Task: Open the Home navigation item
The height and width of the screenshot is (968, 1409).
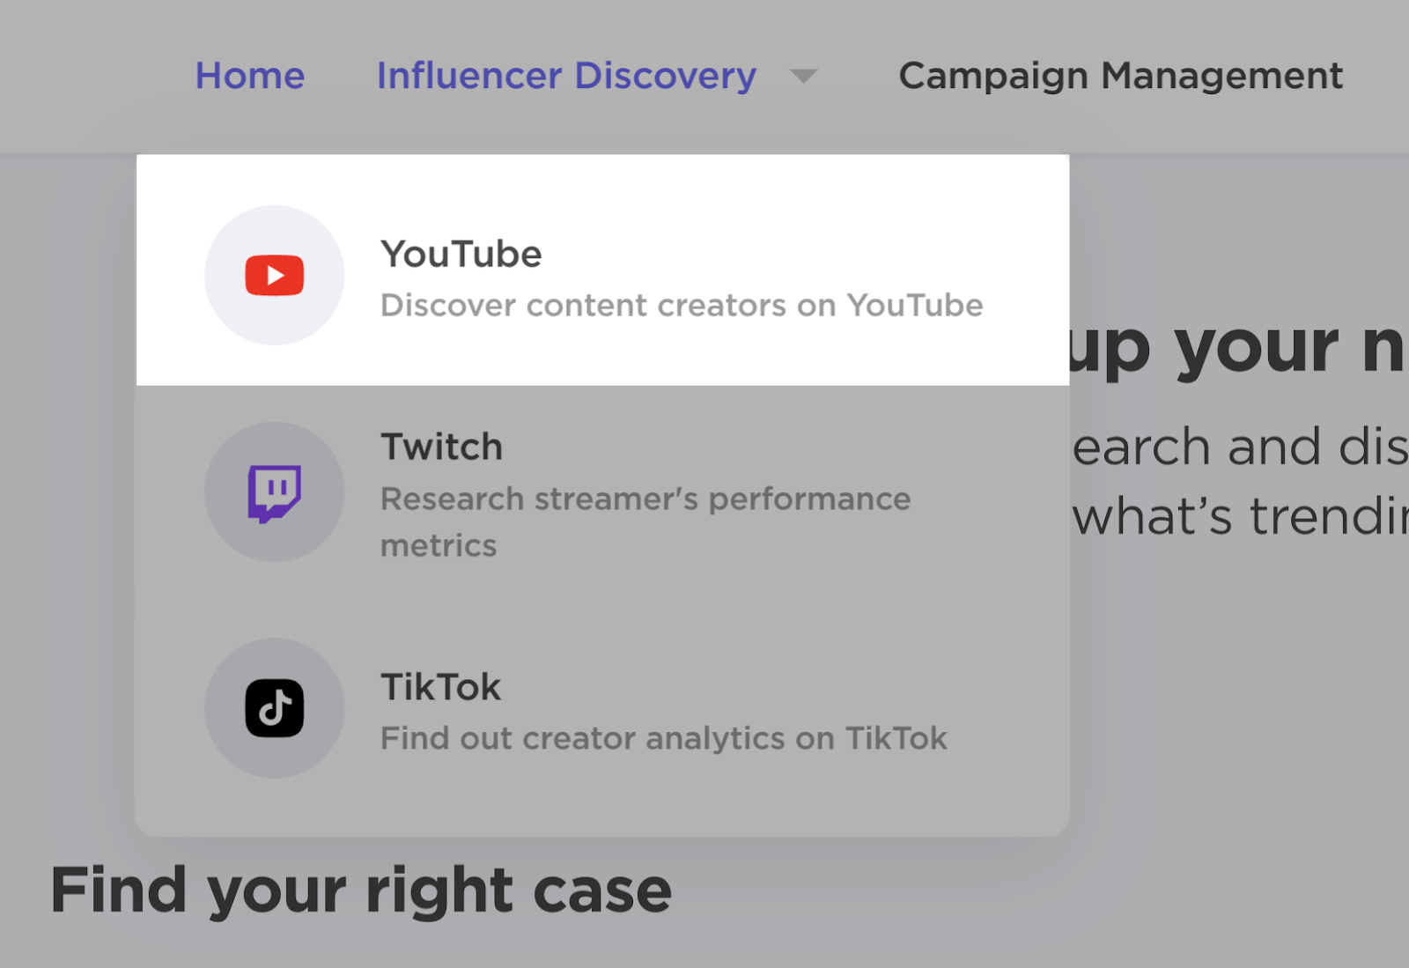Action: point(250,76)
